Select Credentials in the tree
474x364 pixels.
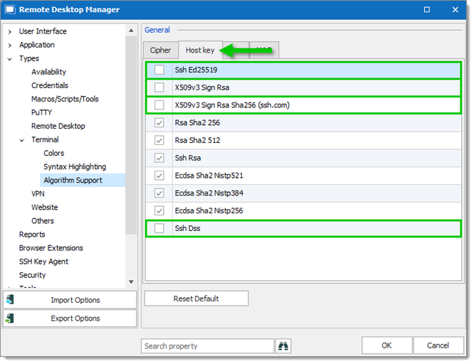50,85
